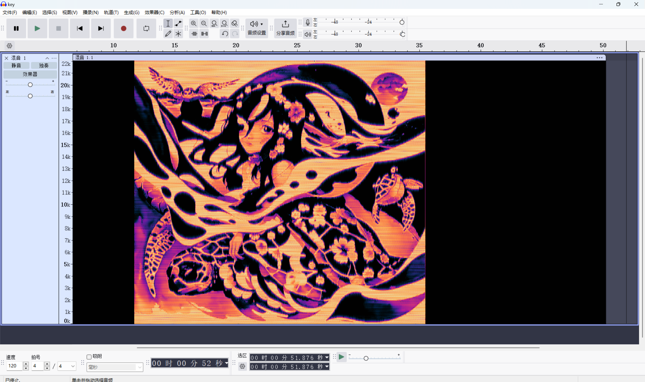Collapse the 混音 1 track
This screenshot has height=382, width=645.
(47, 58)
